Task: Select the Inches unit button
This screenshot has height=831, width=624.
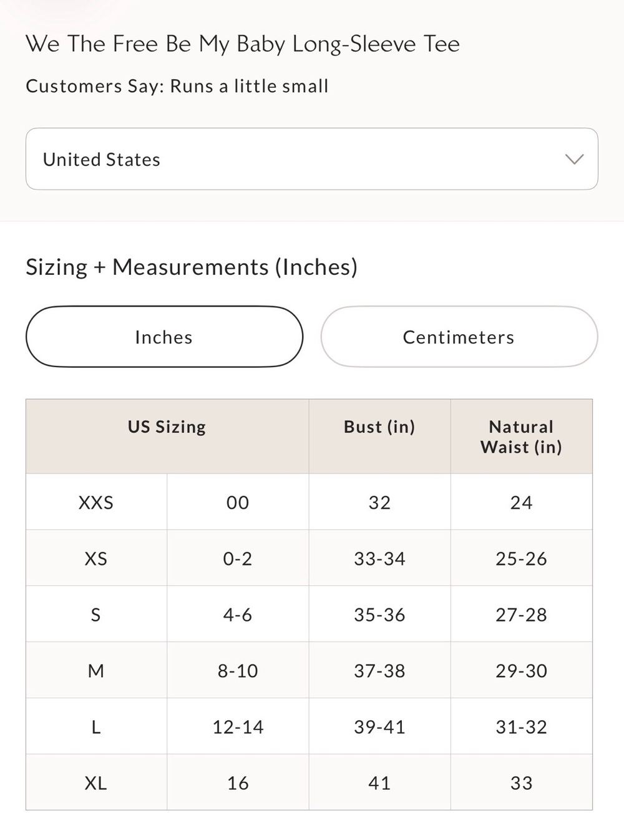Action: point(164,337)
